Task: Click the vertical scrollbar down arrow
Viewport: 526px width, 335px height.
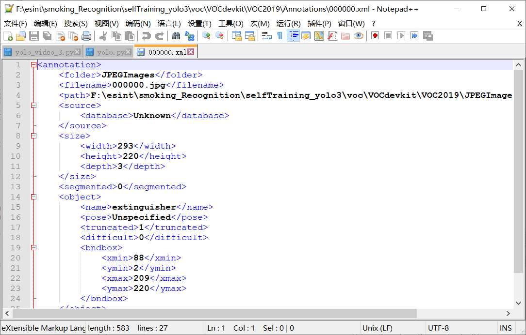Action: tap(518, 303)
